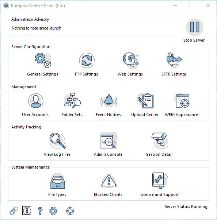Click 'Nothing to note since launch.' advisory text

(x=37, y=28)
